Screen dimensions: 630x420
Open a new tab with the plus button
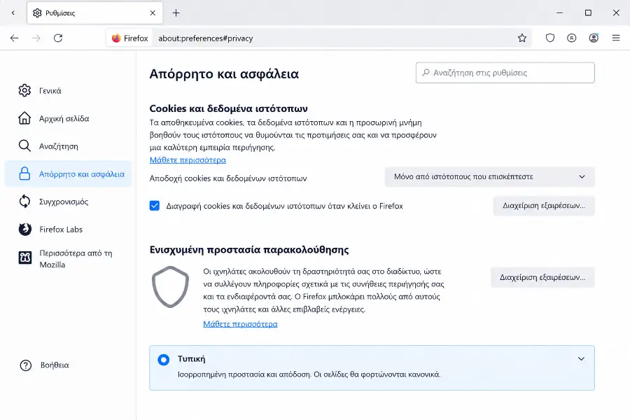coord(176,13)
